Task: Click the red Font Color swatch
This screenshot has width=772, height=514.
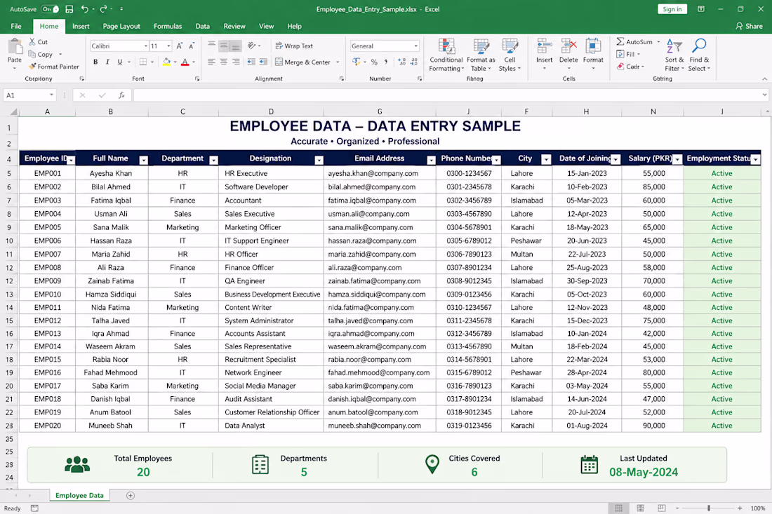Action: click(185, 62)
